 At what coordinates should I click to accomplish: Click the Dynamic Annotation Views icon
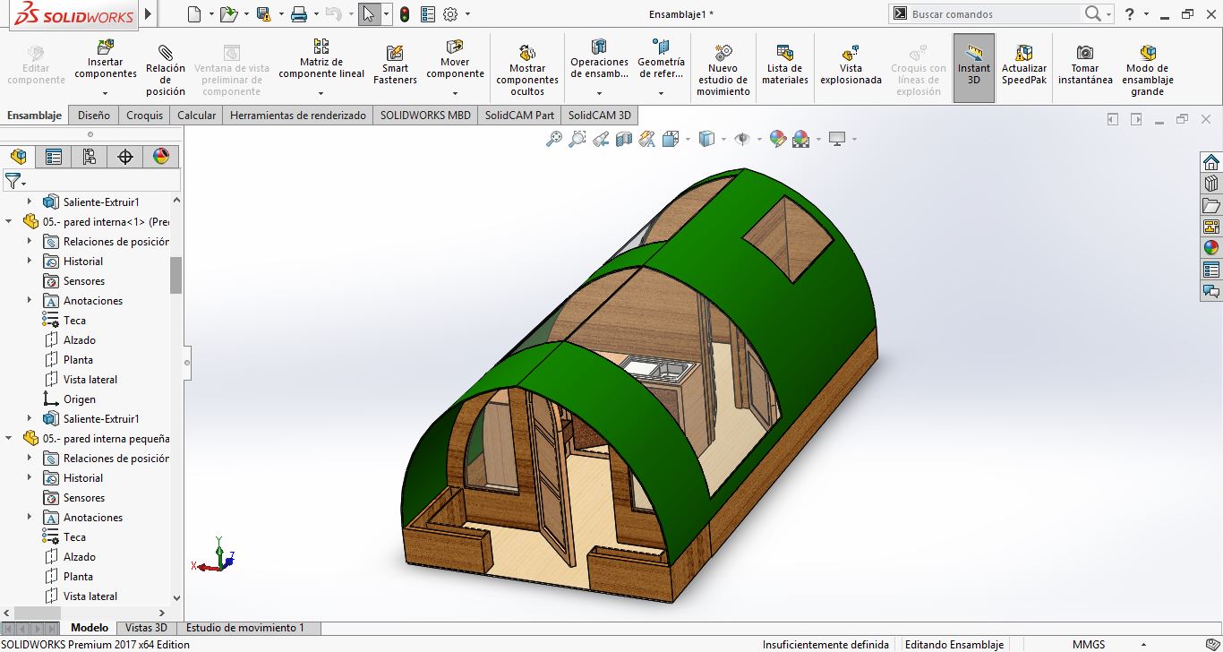pyautogui.click(x=647, y=139)
